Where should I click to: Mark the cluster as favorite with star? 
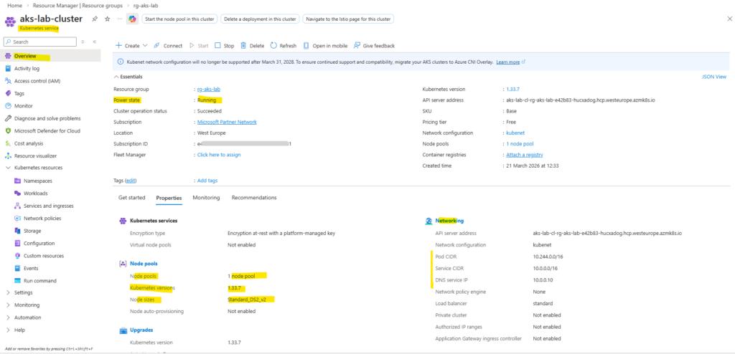click(107, 19)
